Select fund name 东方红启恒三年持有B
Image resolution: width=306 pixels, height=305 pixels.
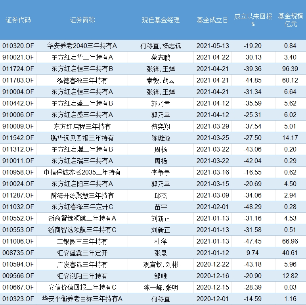tap(82, 69)
